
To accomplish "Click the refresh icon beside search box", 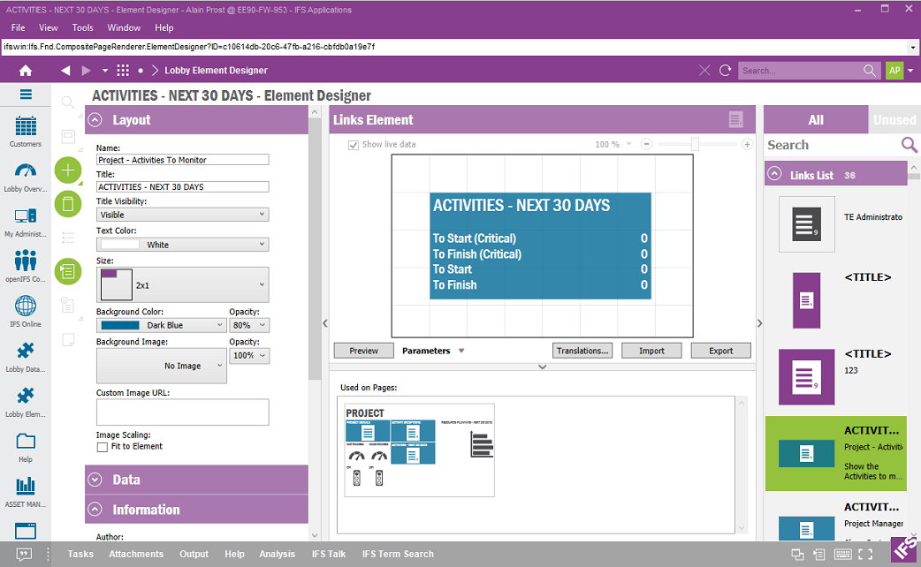I will [726, 71].
